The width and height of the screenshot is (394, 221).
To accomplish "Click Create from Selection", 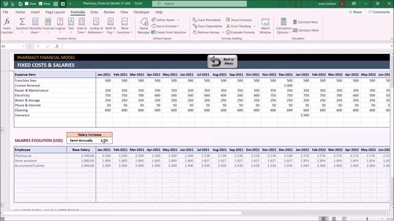I will click(169, 33).
